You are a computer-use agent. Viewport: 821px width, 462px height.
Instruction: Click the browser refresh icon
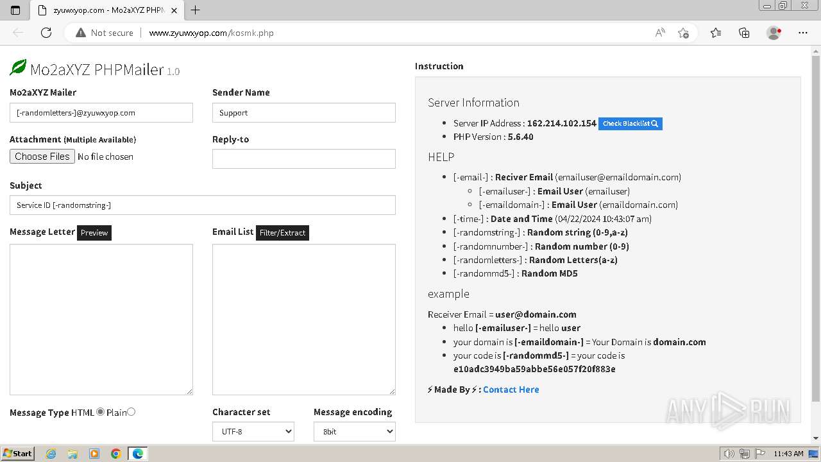pos(46,33)
